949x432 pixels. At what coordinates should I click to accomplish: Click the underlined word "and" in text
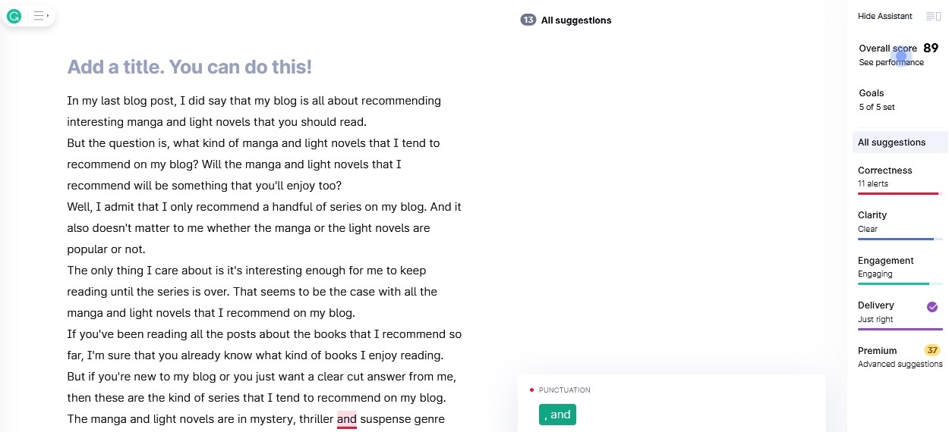tap(347, 419)
